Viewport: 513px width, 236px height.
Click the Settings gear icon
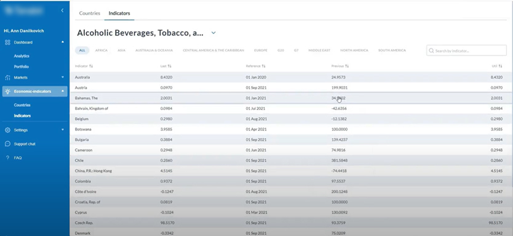click(x=7, y=130)
